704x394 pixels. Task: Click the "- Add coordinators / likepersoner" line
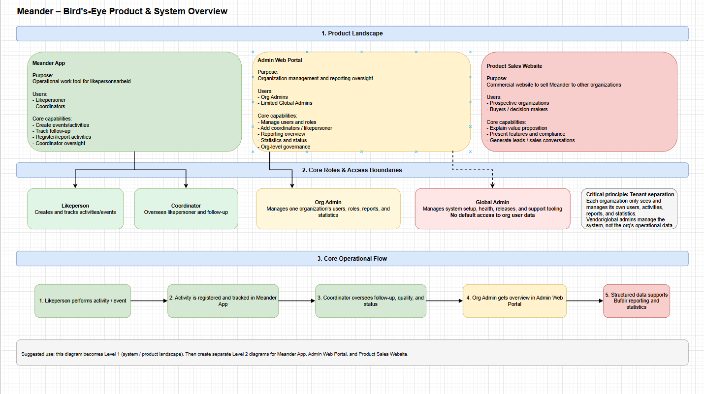pos(295,128)
